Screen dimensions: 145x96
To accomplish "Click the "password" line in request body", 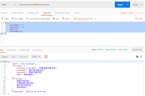I will [x=17, y=27].
